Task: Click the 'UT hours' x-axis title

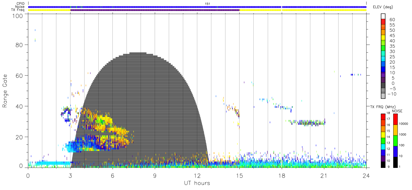Action: 197,183
